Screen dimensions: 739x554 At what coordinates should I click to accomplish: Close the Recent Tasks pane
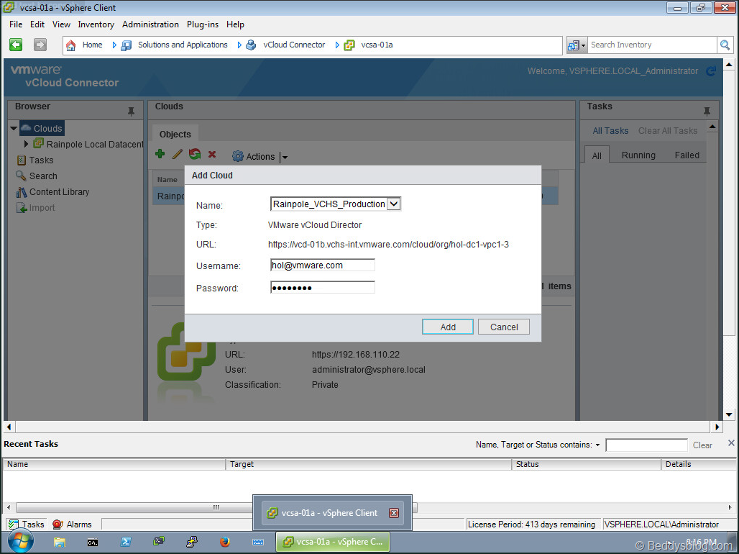pyautogui.click(x=731, y=443)
